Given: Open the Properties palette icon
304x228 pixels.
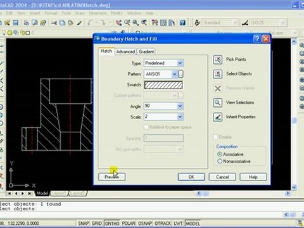Looking at the screenshot, I should [155, 23].
